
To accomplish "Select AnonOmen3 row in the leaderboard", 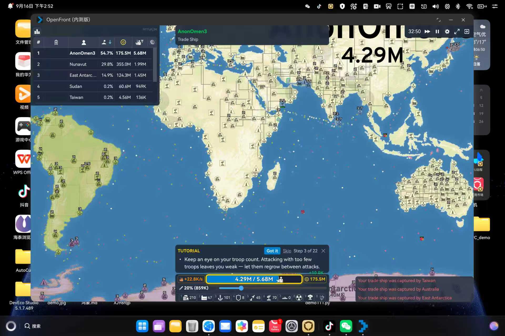I will tap(93, 53).
